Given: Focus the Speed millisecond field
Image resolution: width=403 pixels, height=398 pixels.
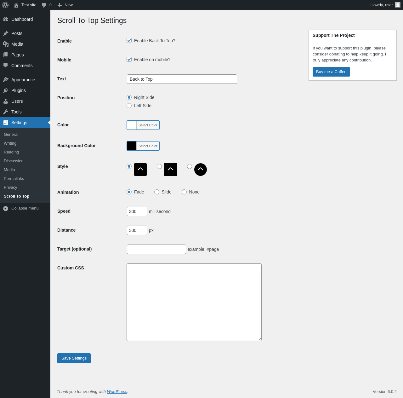Looking at the screenshot, I should click(x=137, y=211).
